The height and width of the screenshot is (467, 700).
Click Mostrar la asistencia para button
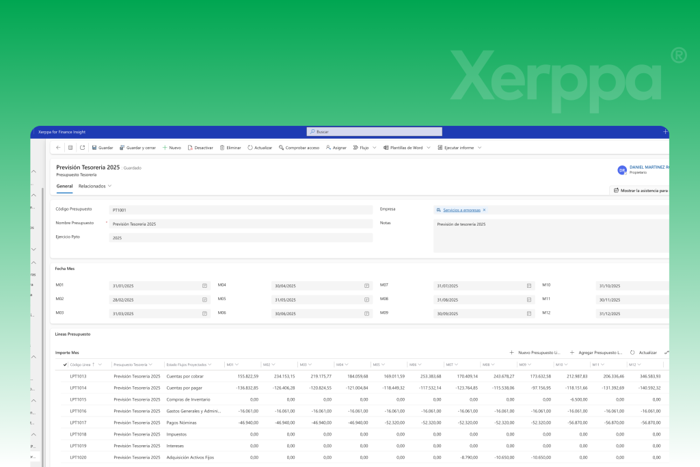640,191
